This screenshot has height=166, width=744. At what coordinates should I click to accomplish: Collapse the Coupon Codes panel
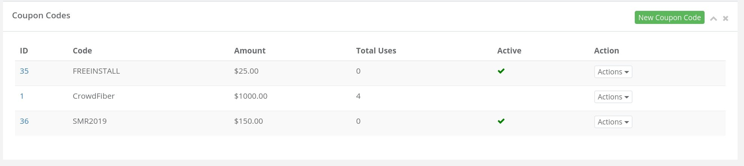pos(714,18)
